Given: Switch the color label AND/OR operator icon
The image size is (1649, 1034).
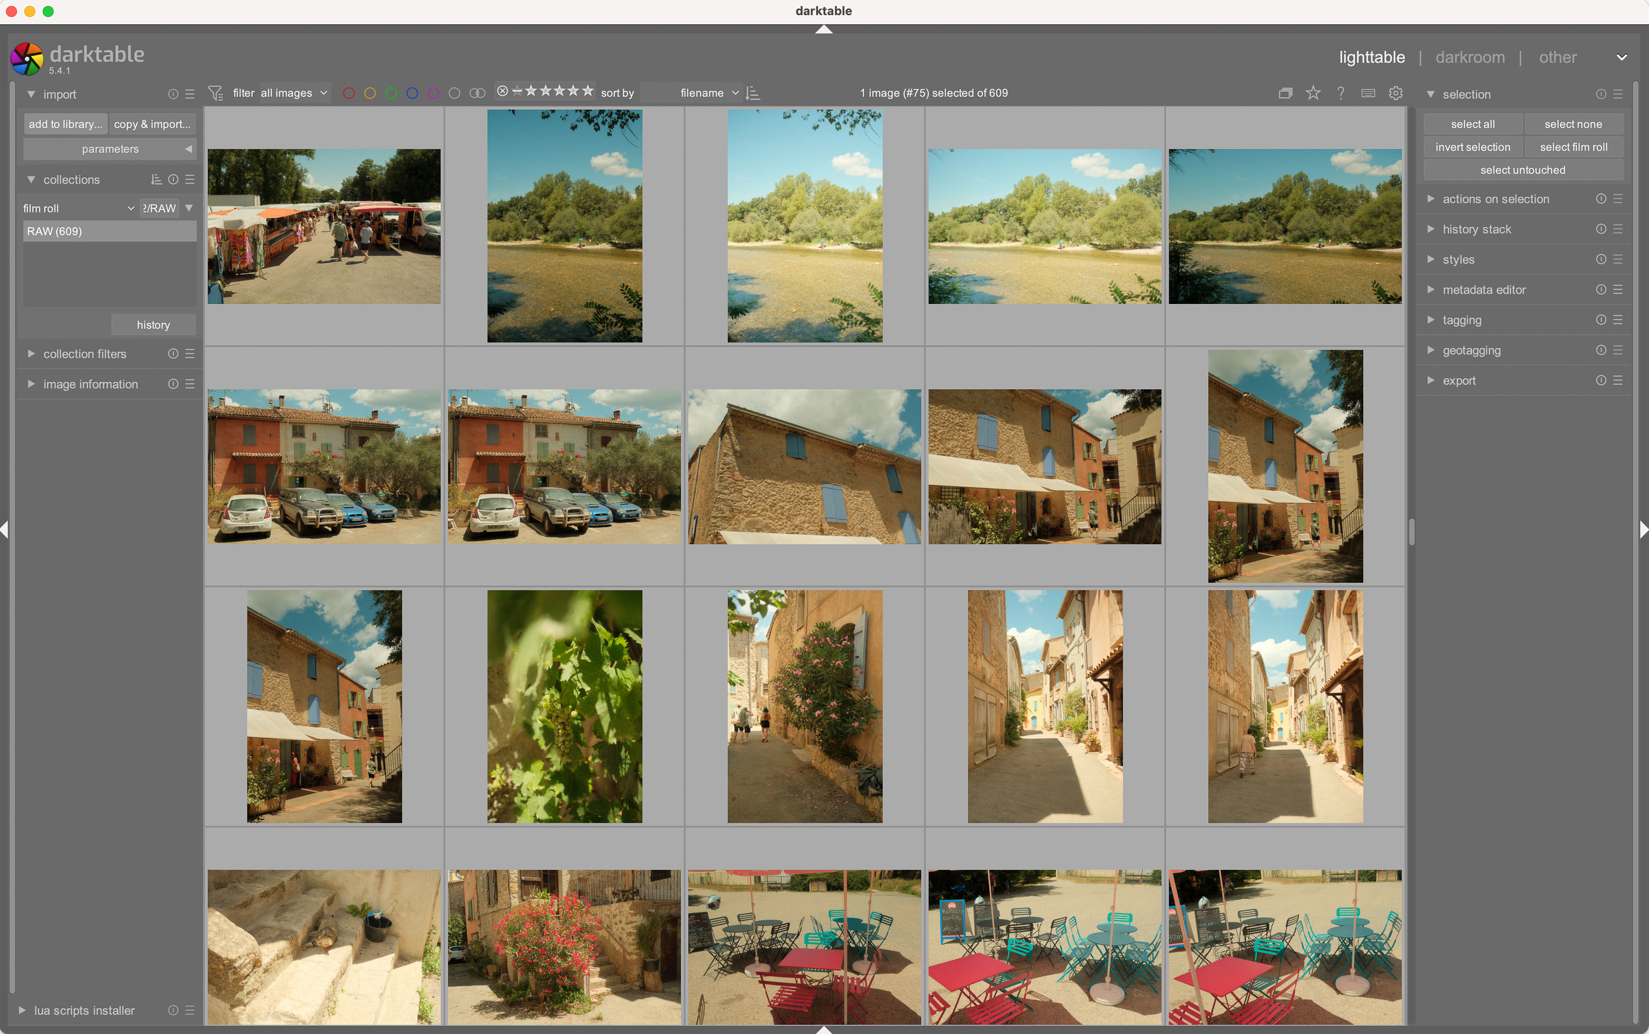Looking at the screenshot, I should coord(478,93).
